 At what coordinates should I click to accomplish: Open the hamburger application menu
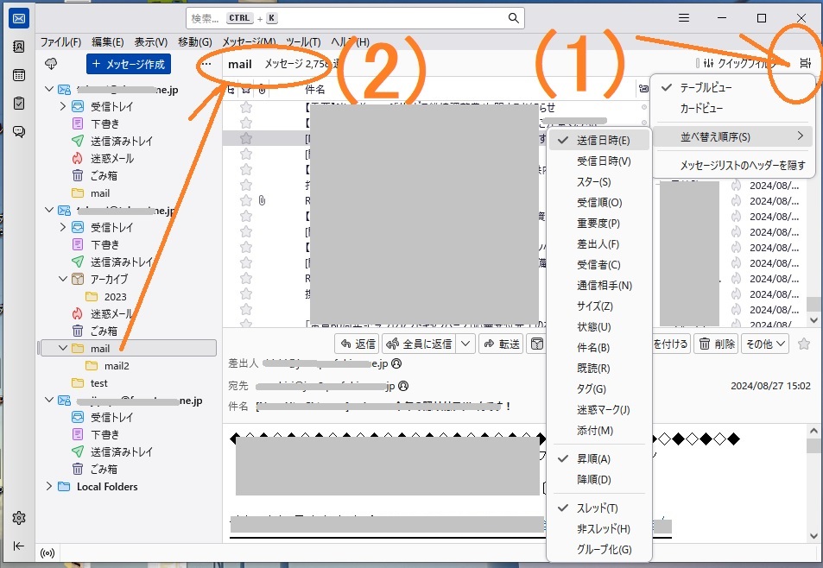pyautogui.click(x=683, y=18)
